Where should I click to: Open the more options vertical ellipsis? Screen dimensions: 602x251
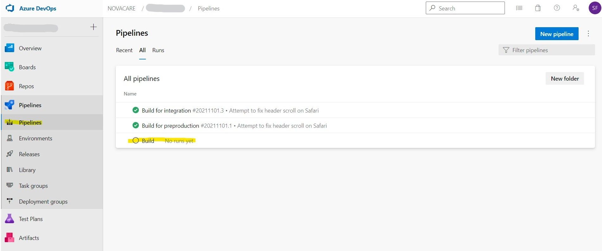click(588, 34)
